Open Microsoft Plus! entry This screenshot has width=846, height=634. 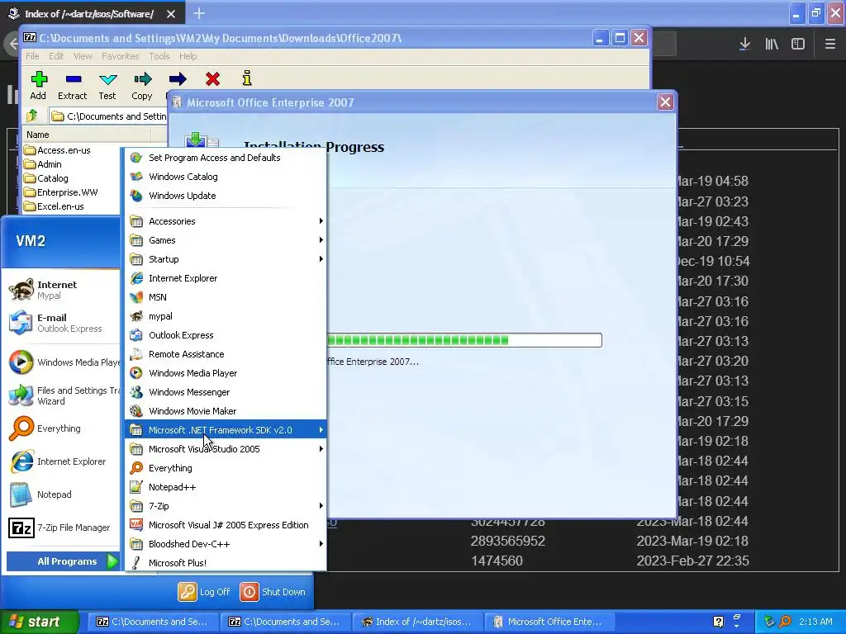click(x=178, y=563)
